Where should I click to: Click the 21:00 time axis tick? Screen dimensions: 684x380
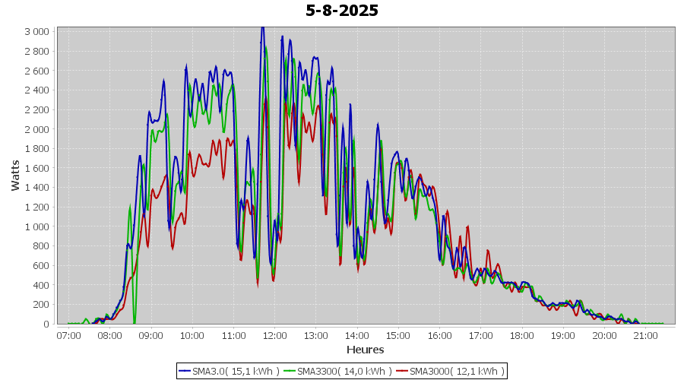tap(645, 335)
